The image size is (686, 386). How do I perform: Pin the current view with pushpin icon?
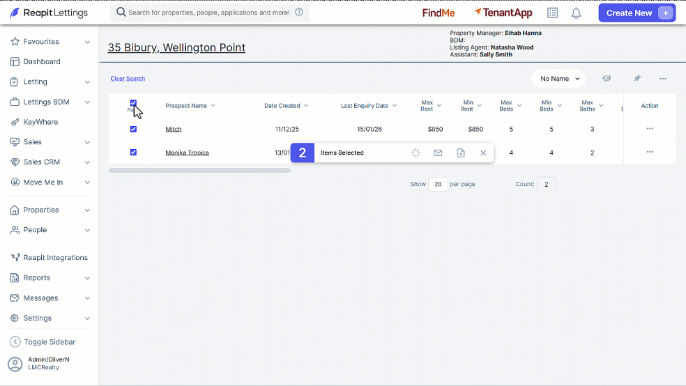click(x=637, y=79)
